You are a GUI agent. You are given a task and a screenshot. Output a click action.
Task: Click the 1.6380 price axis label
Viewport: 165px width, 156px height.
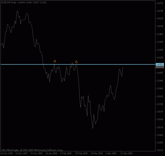[x=160, y=42]
